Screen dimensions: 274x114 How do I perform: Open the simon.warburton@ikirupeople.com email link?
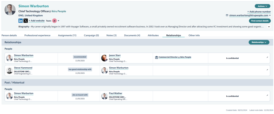point(249,15)
